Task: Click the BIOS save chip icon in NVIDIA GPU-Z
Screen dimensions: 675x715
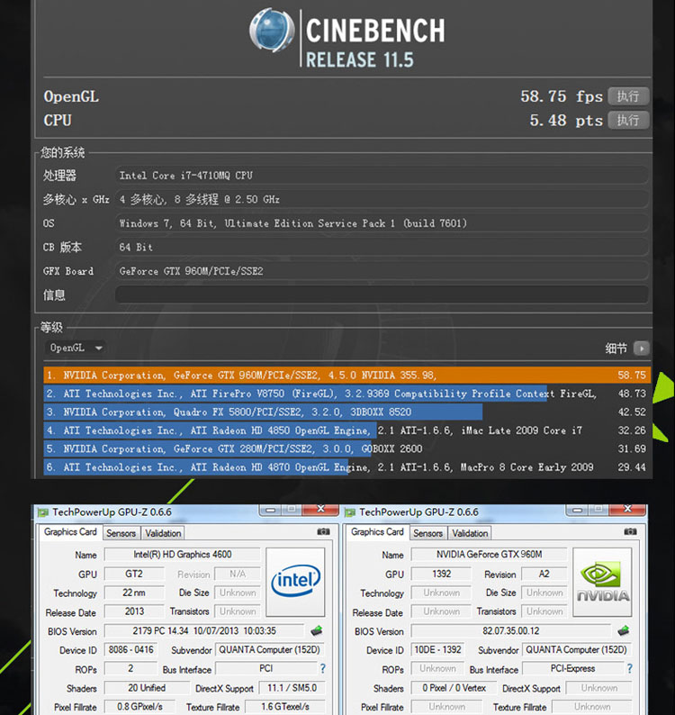Action: (624, 631)
